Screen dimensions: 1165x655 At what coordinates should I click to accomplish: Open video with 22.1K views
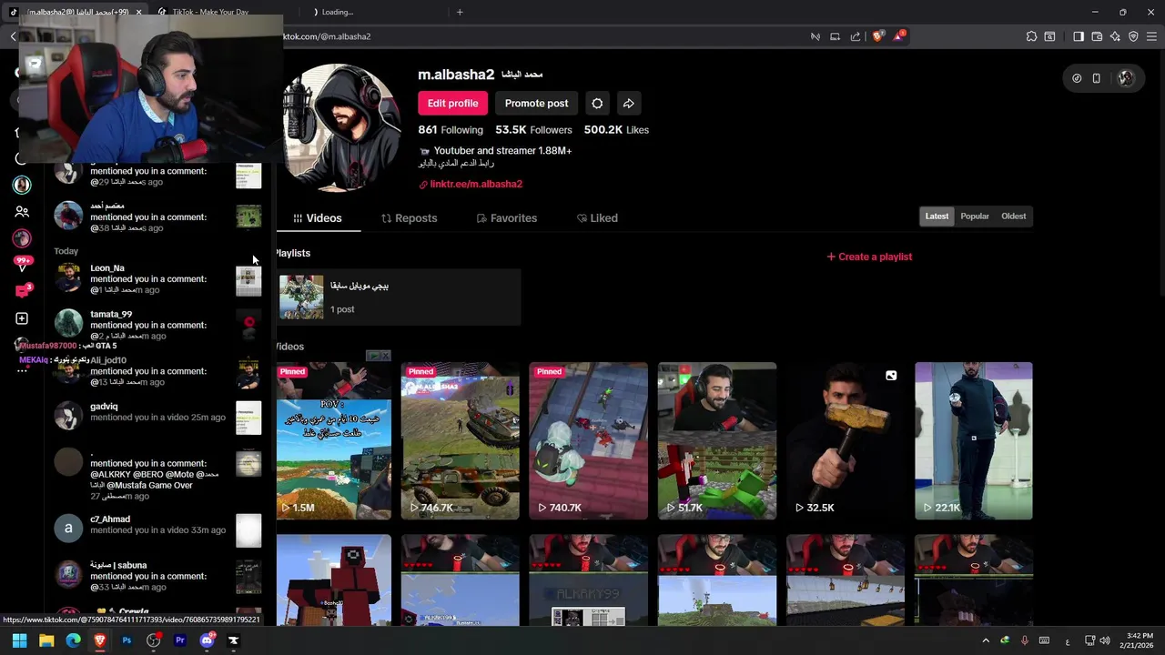tap(974, 440)
